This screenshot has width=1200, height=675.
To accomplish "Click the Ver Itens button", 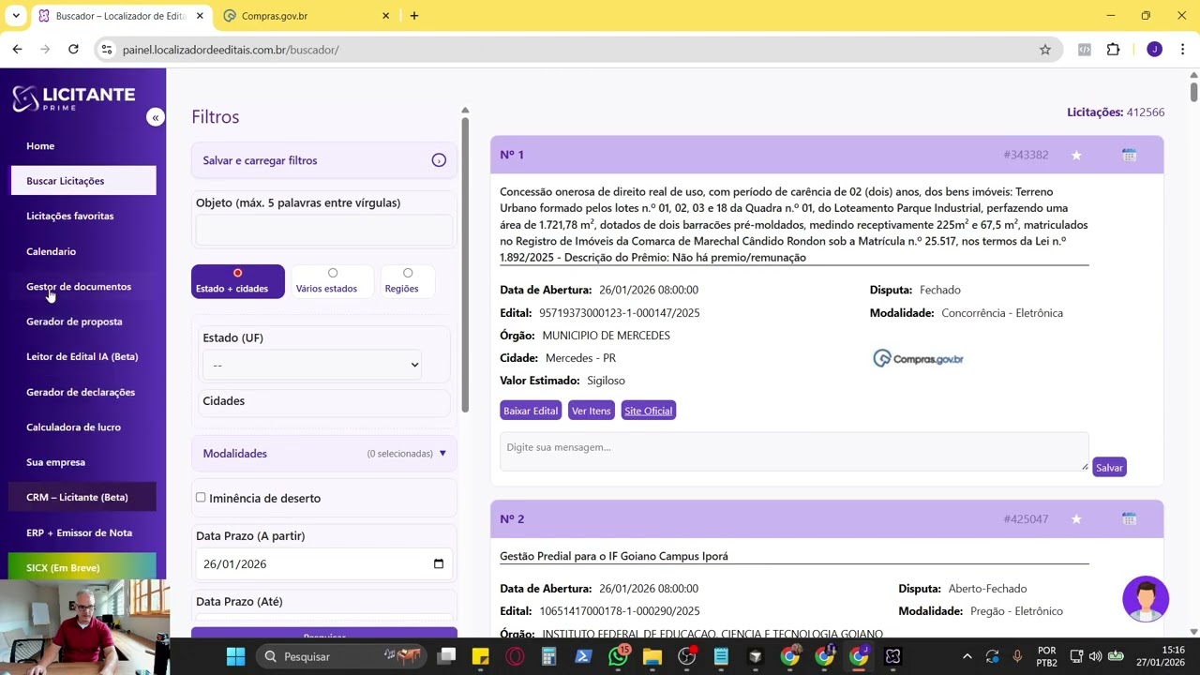I will [591, 411].
